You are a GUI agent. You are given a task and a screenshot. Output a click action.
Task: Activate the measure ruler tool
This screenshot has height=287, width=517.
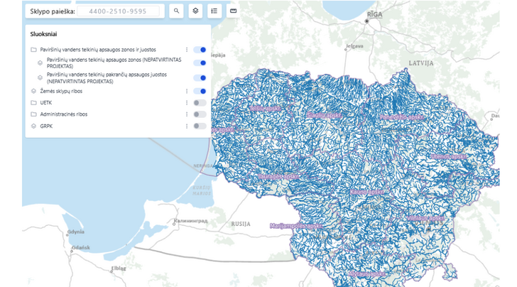pyautogui.click(x=233, y=11)
